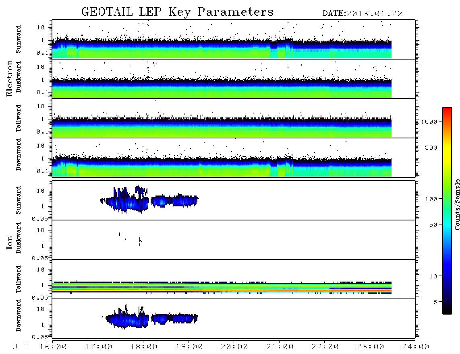460x354 pixels.
Task: Click the 23:00 time tick label
Action: click(371, 347)
